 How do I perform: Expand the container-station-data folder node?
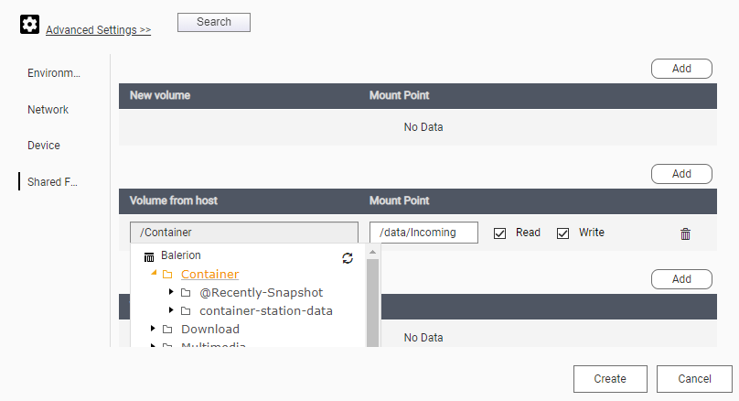click(172, 311)
